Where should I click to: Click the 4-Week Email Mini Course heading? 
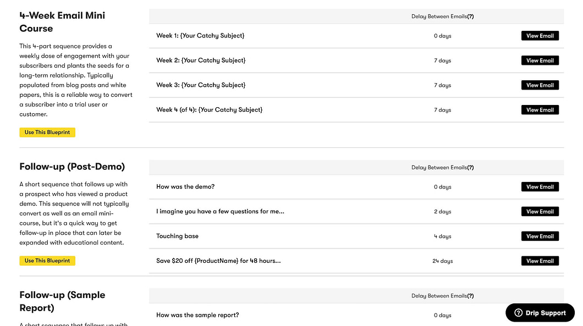[x=62, y=21]
